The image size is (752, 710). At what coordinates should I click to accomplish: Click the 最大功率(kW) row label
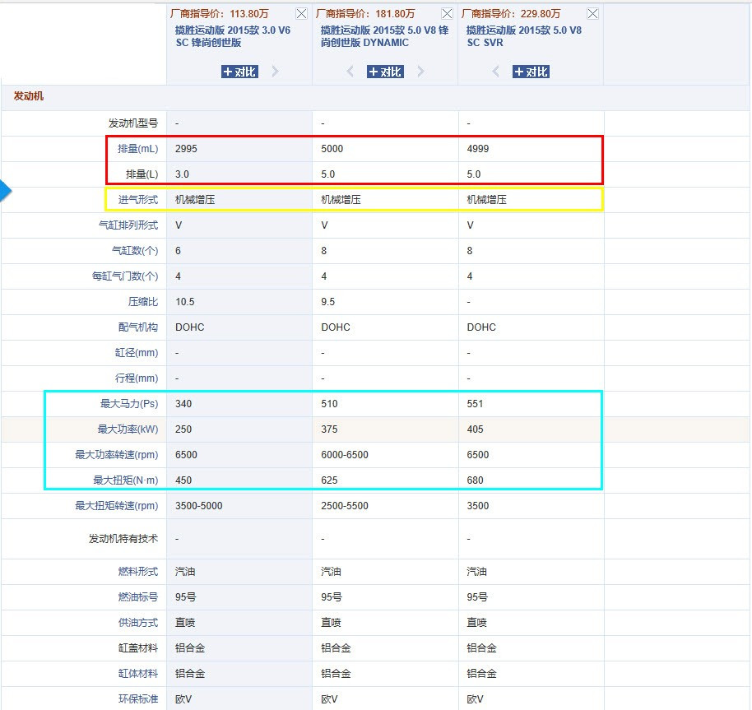[128, 429]
